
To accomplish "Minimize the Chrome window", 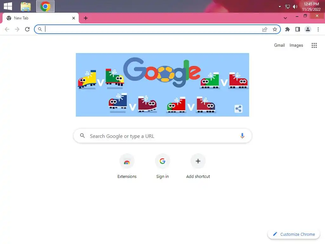I will coord(297,16).
